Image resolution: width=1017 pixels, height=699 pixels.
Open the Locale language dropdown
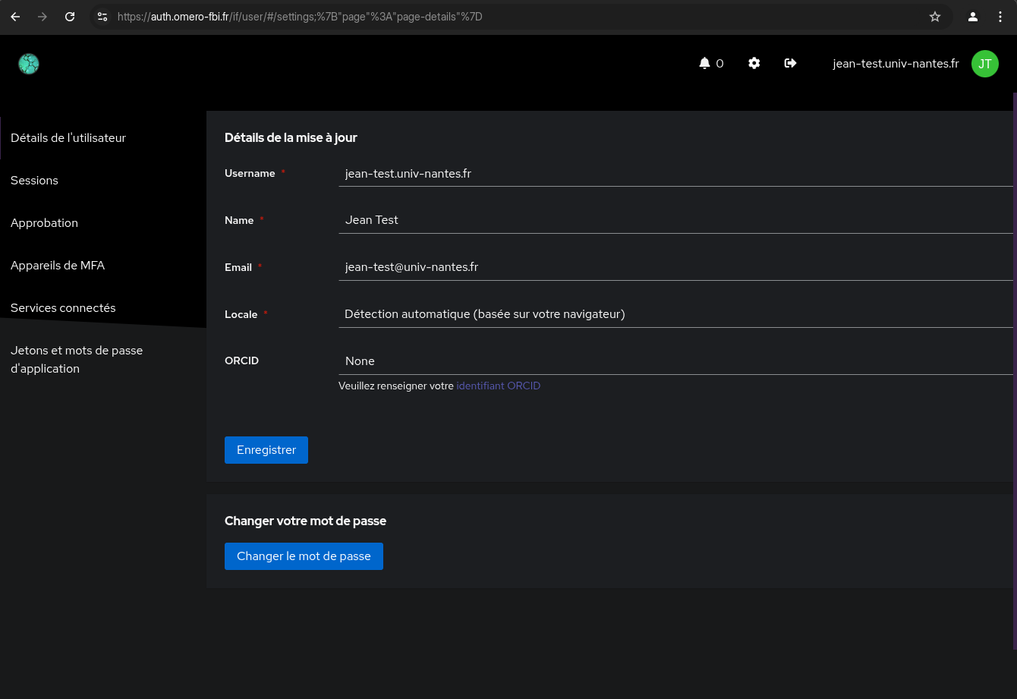point(675,314)
